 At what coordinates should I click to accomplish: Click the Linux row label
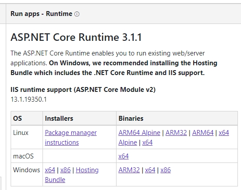click(x=21, y=133)
